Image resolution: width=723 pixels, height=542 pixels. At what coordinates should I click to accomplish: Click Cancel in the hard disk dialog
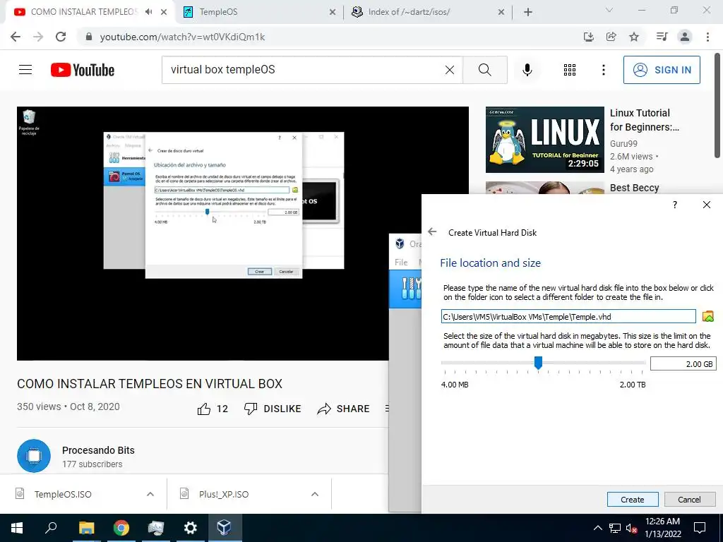coord(689,499)
